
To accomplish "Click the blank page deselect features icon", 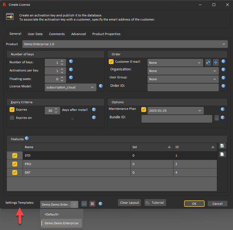I will click(223, 154).
